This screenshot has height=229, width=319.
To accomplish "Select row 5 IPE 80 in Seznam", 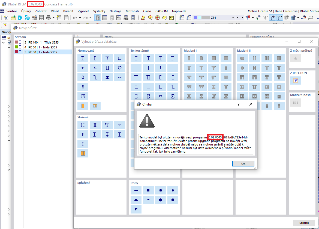I will point(43,52).
